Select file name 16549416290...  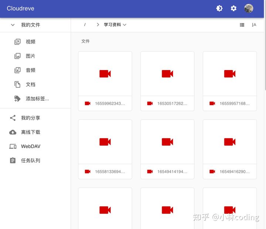tap(235, 171)
